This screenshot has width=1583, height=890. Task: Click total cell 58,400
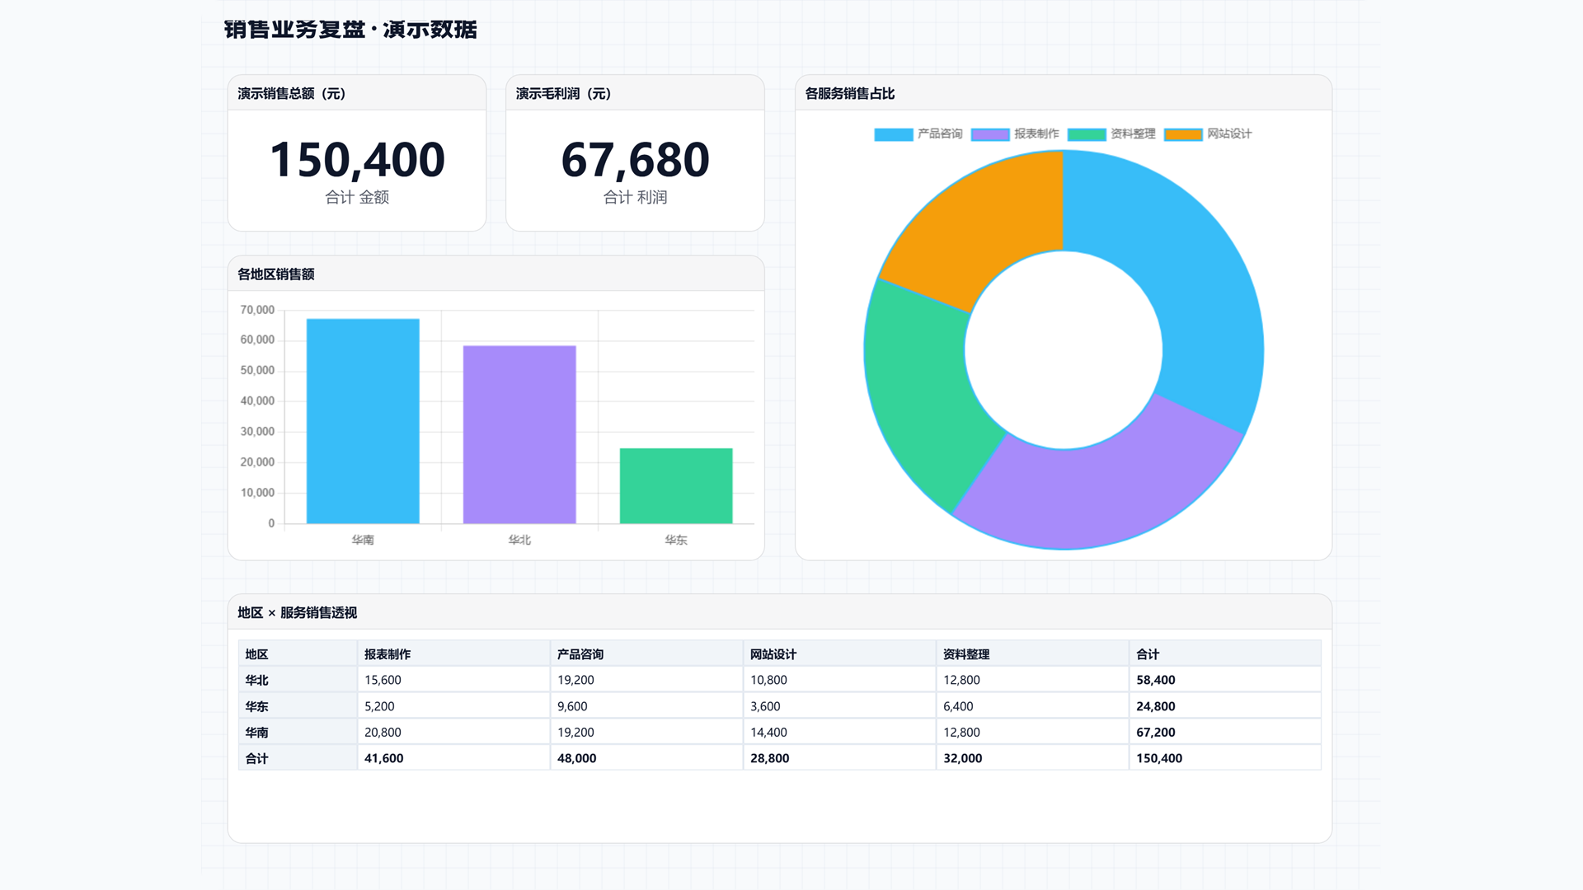click(1225, 680)
